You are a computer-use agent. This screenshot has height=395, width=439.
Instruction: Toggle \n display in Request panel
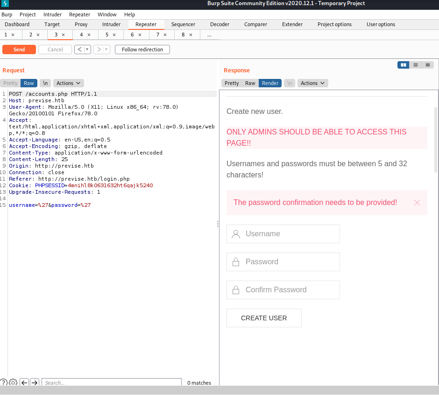45,83
